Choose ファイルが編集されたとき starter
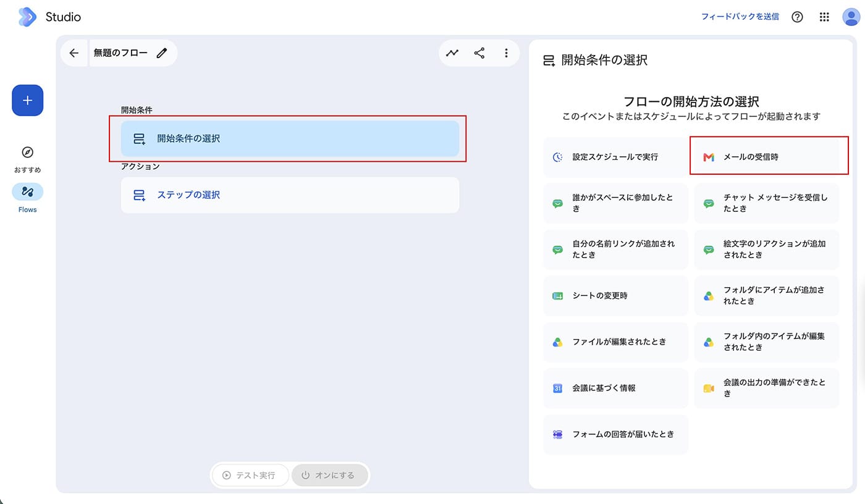Screen dimensions: 865x504 [x=615, y=342]
